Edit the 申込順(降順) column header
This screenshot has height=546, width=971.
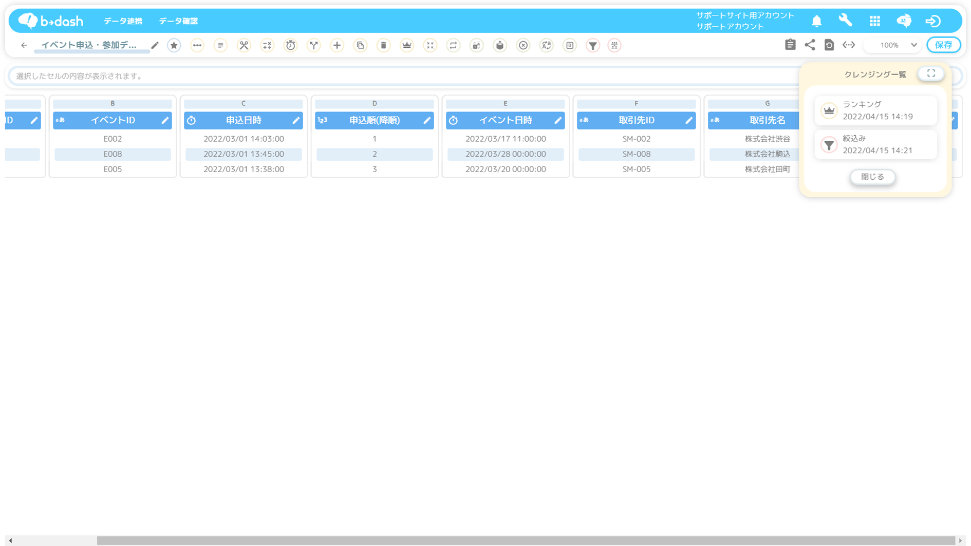click(x=427, y=120)
